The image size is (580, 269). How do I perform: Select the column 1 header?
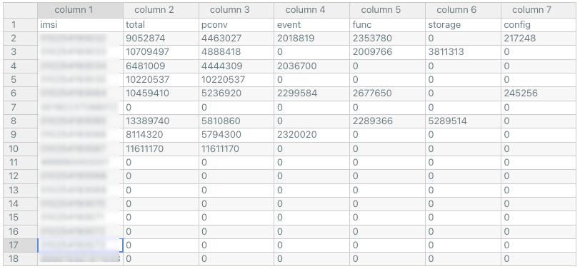click(80, 10)
